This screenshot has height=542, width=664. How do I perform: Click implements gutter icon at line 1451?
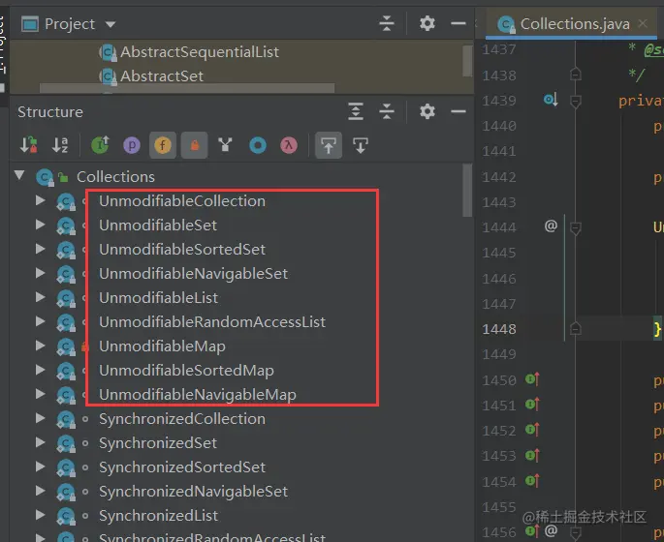click(532, 405)
